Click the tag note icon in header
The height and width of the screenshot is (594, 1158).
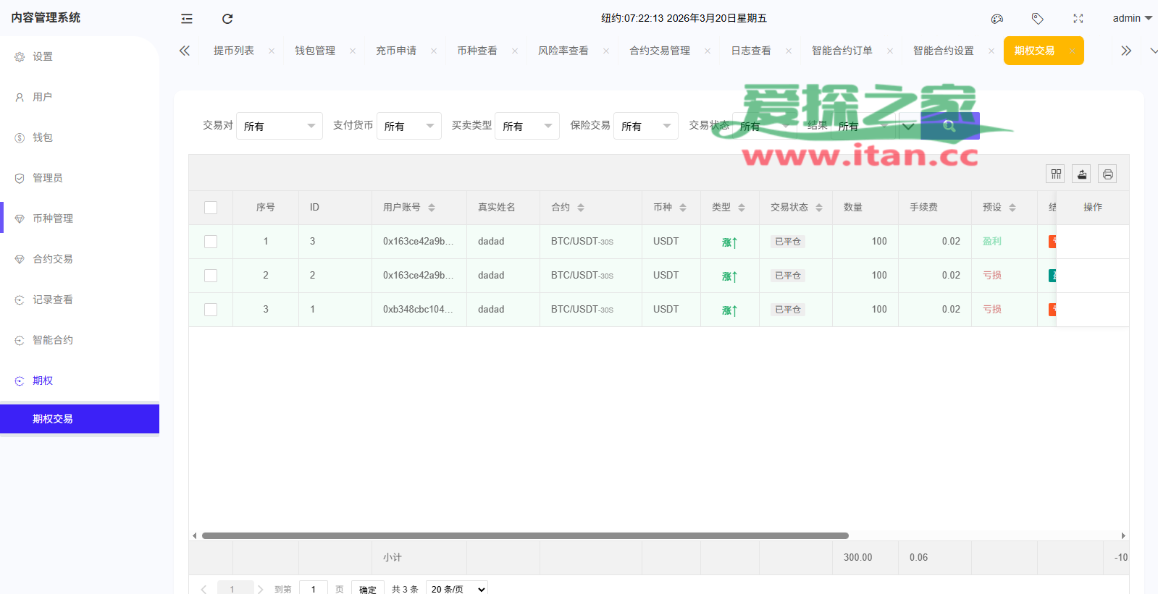(1038, 19)
